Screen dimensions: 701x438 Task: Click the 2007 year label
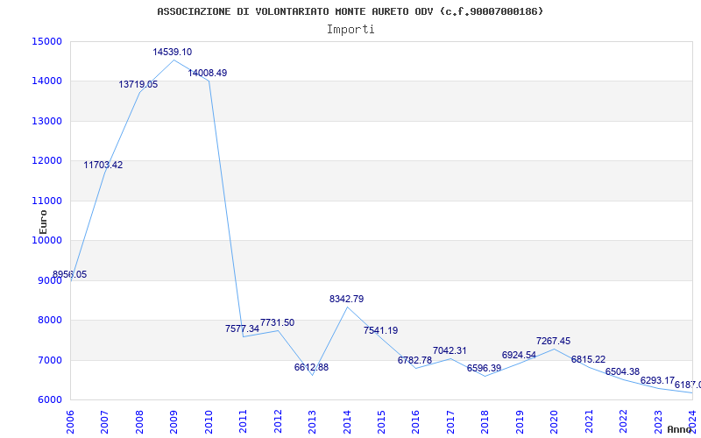(105, 422)
